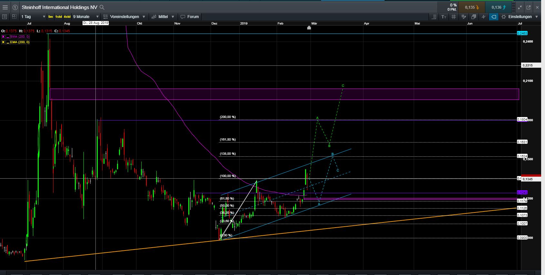Click the stacked windows copy icon
This screenshot has width=545, height=275.
point(474,17)
